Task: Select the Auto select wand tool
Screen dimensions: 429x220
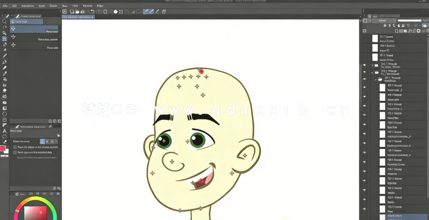Action: coord(5,50)
